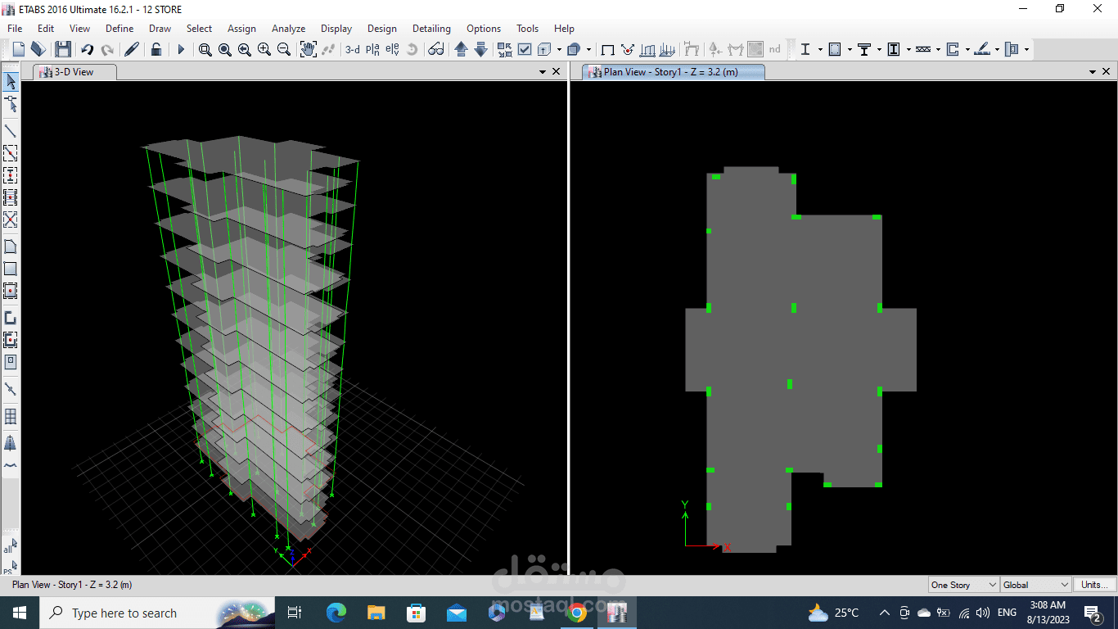Display frame forces diagram icon
1118x629 pixels.
pos(647,49)
